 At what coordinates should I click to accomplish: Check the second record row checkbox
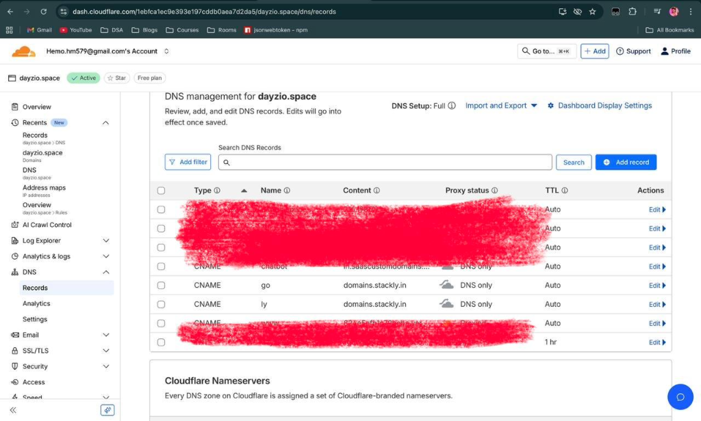pos(161,228)
